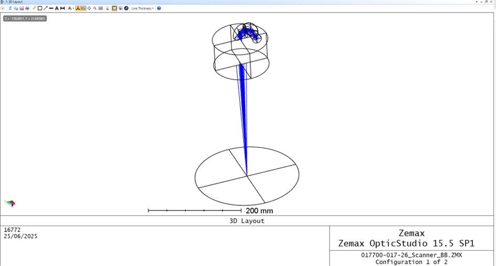Click the Copy window icon

(16, 8)
